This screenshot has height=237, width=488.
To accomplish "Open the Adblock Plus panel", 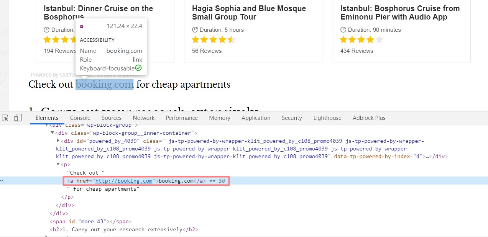I will tap(368, 118).
